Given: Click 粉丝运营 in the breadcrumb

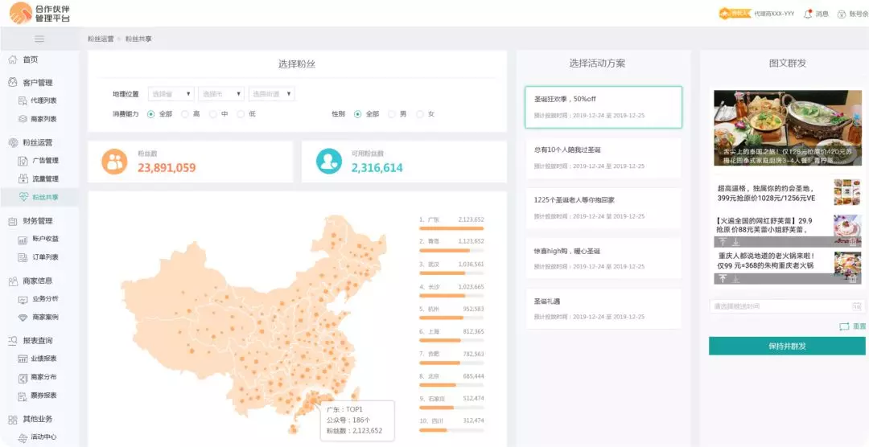Looking at the screenshot, I should [101, 39].
